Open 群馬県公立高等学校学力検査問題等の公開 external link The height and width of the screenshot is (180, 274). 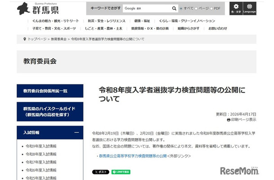[133, 156]
